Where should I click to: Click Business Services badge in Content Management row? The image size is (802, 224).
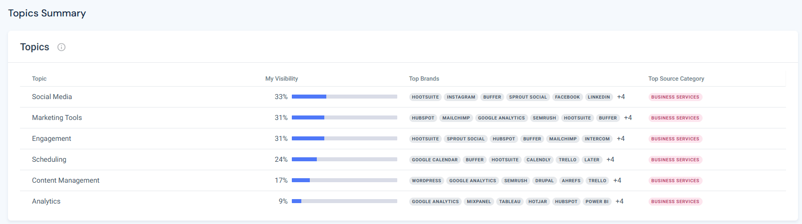[x=675, y=181]
